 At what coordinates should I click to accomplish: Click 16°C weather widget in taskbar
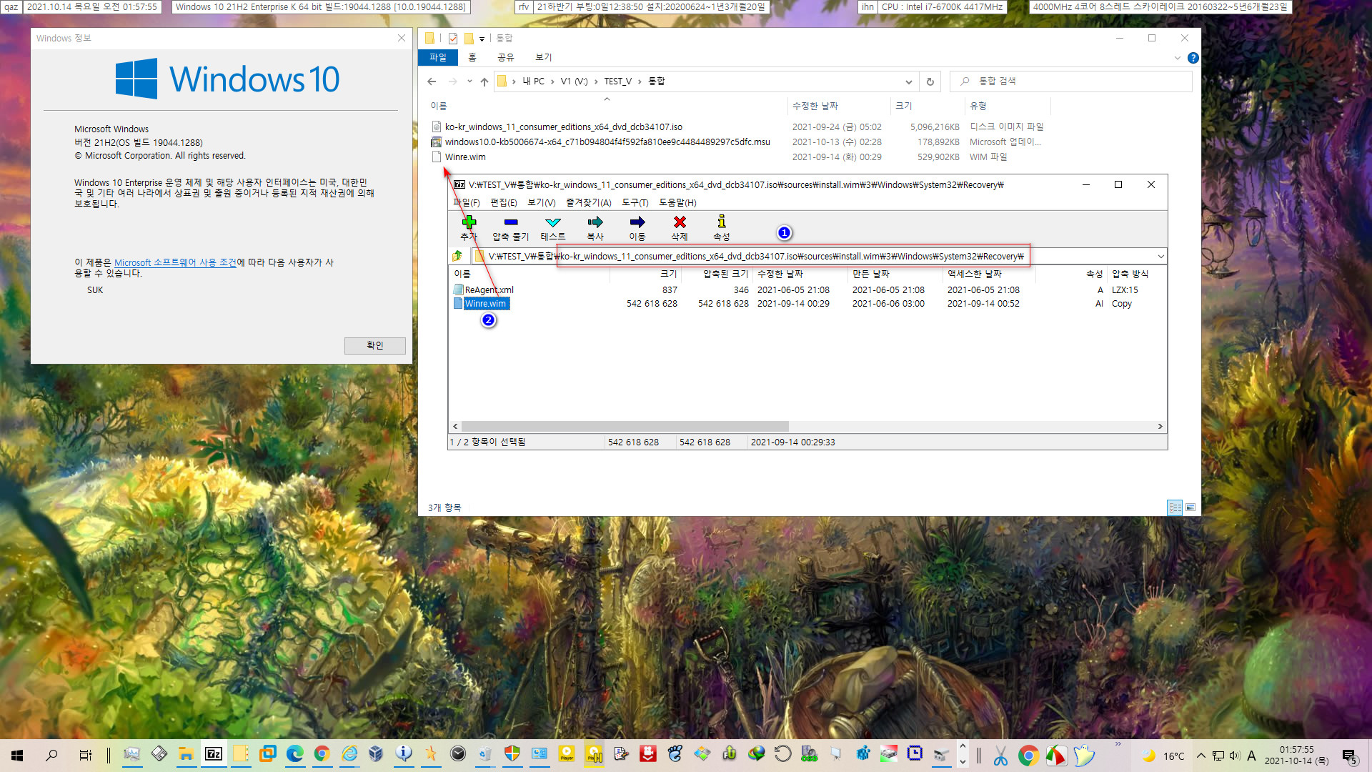click(1163, 756)
